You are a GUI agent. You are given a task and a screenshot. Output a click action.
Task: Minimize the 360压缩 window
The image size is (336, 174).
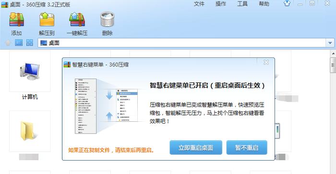(300, 4)
